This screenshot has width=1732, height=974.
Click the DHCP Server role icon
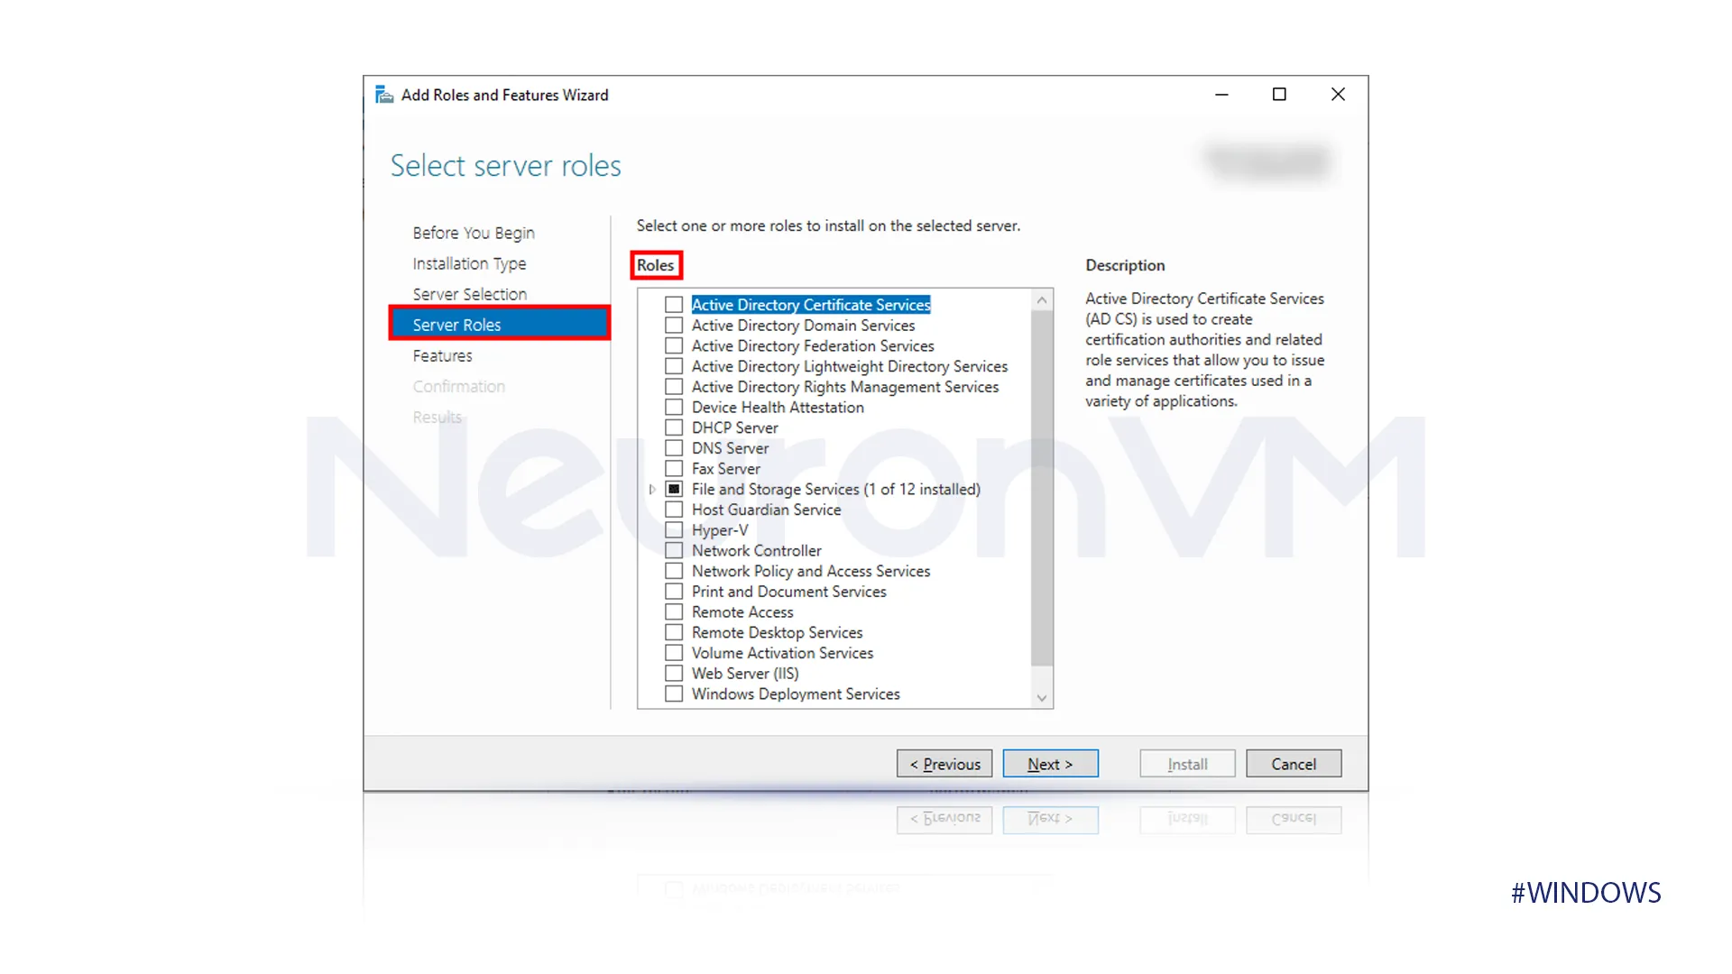(x=672, y=428)
